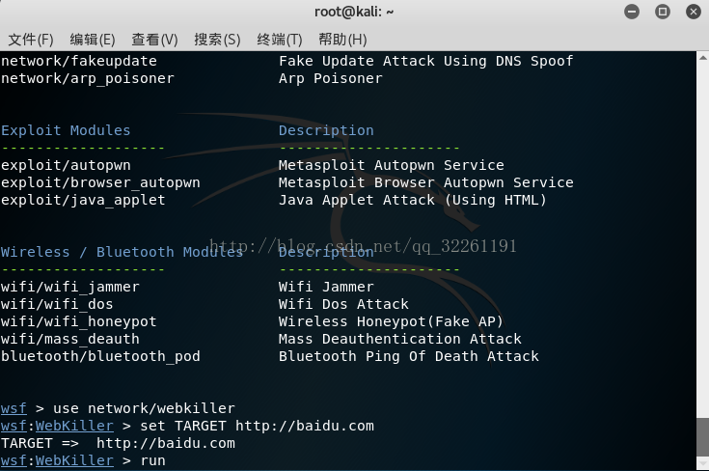The image size is (709, 471).
Task: Click the exploit/java_applet module name
Action: coord(83,200)
